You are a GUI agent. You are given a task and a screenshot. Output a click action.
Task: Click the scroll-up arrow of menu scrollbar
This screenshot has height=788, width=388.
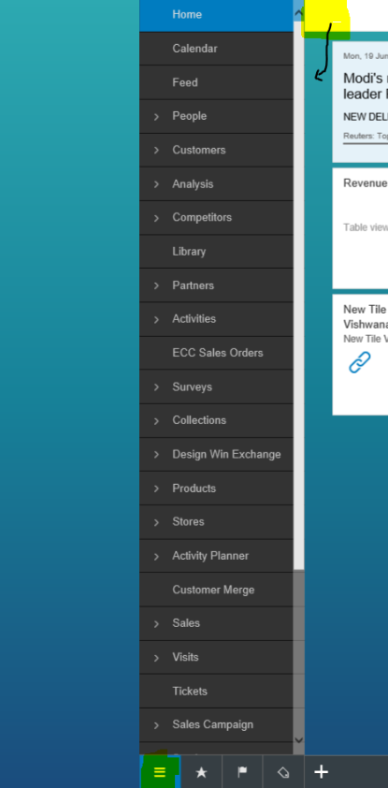point(298,13)
